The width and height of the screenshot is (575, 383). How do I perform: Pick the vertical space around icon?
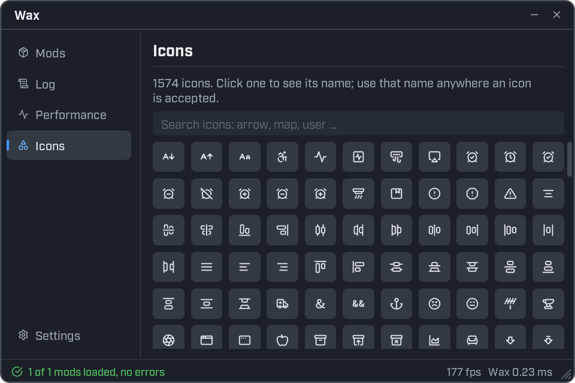(x=207, y=303)
